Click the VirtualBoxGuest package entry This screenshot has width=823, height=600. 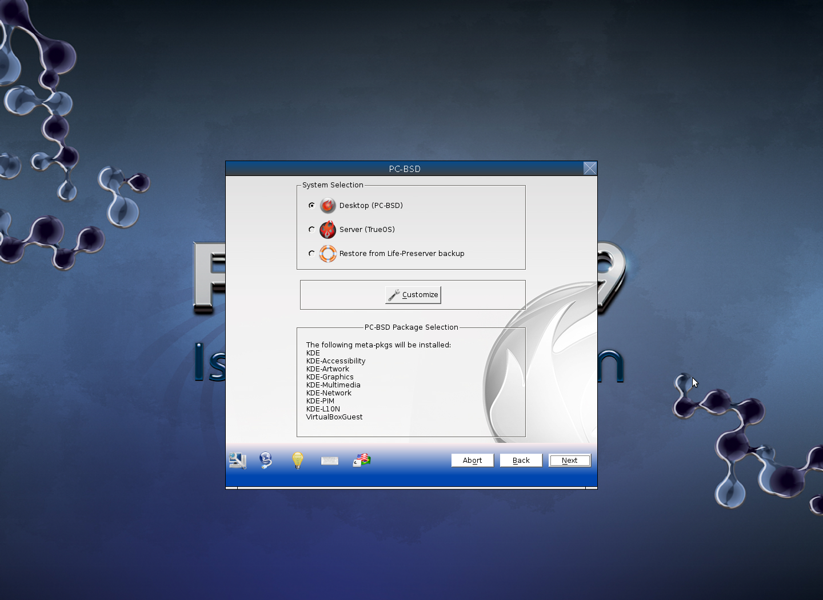pos(334,417)
